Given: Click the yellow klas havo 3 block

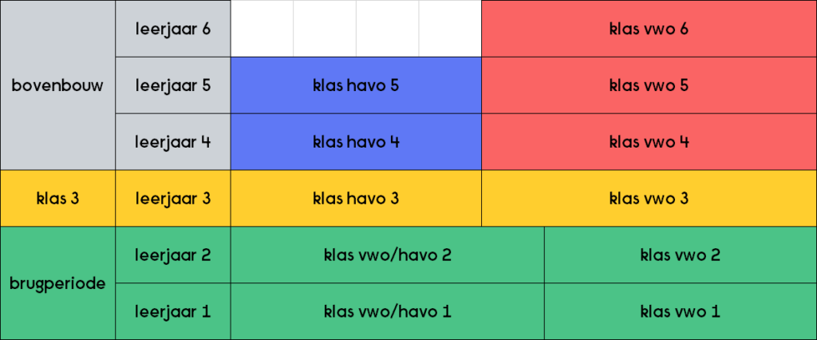Looking at the screenshot, I should tap(356, 198).
